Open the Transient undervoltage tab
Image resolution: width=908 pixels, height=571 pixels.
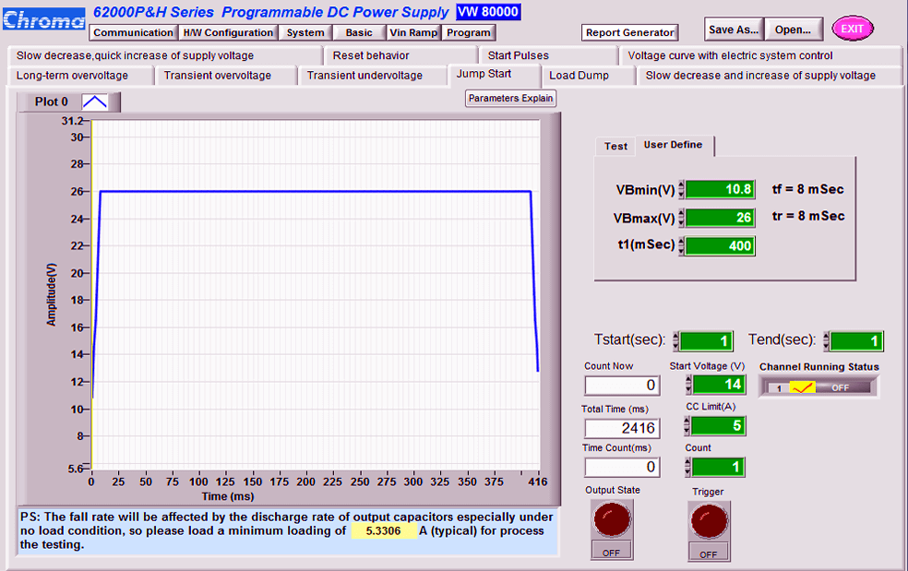[364, 76]
